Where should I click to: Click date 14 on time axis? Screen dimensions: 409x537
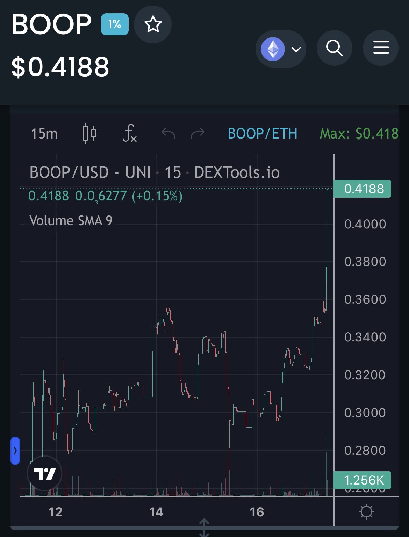coord(156,512)
